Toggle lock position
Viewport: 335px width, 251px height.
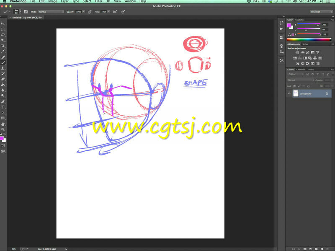coord(304,86)
